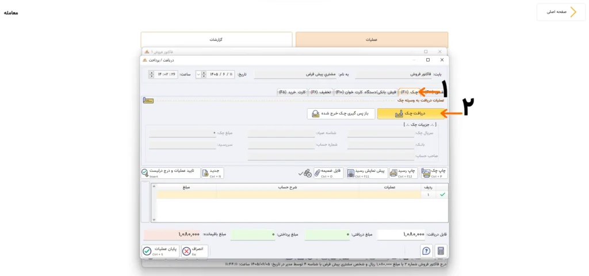The image size is (589, 276).
Task: Click چاپ چک print check button
Action: point(434,172)
